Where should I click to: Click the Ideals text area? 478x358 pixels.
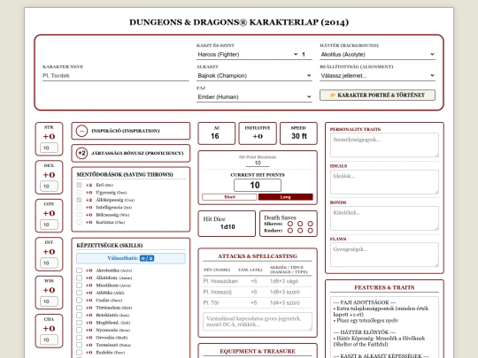(x=384, y=182)
